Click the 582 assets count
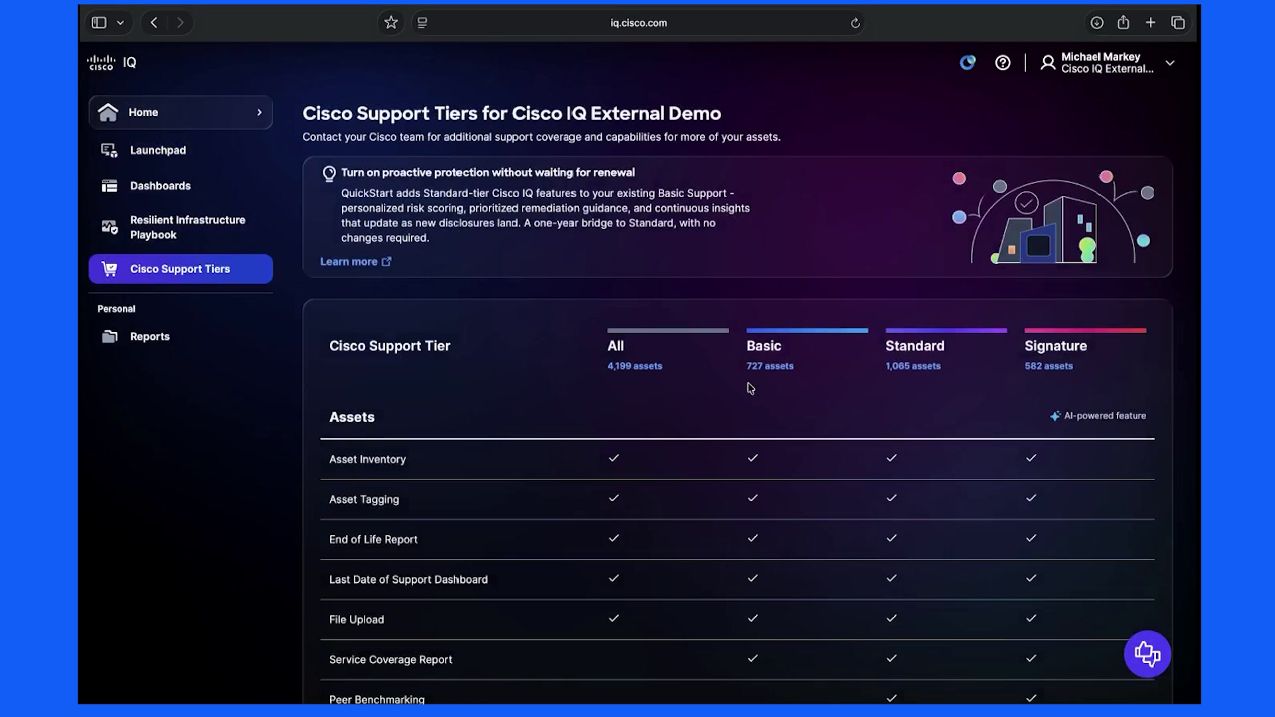Screen dimensions: 1275x717 click(x=1048, y=366)
